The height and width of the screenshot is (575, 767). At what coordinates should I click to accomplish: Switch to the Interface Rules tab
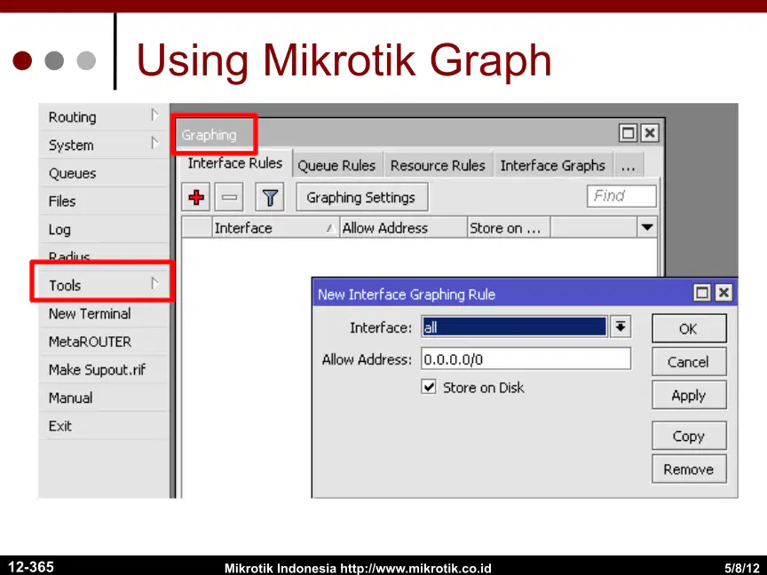coord(234,163)
